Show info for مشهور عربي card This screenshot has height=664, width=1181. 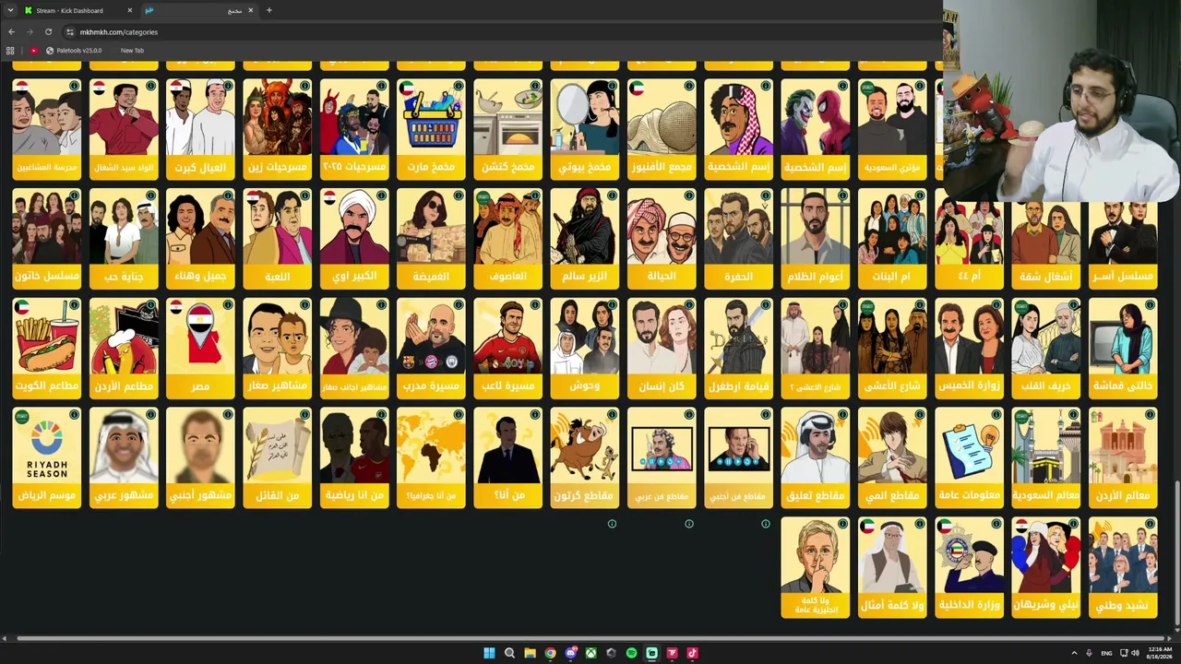pos(150,415)
